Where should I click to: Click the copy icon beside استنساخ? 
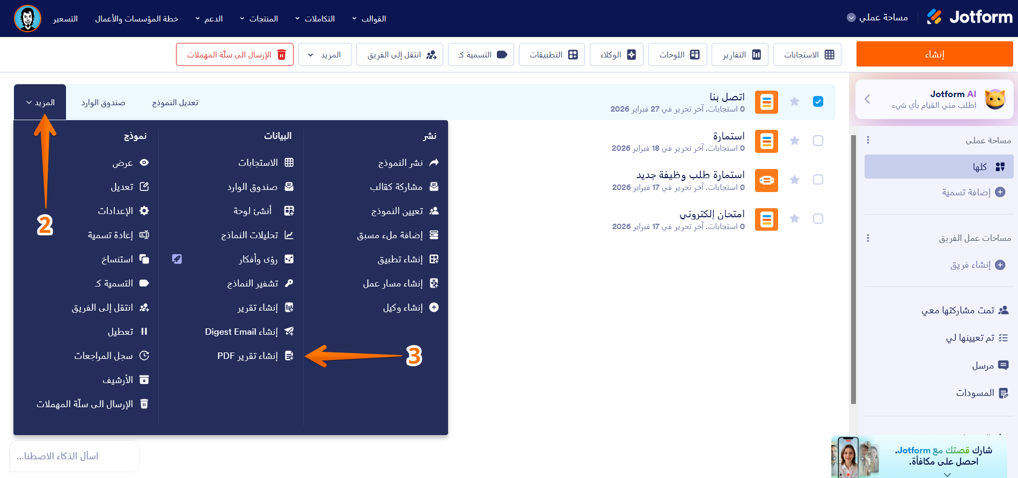pos(144,259)
